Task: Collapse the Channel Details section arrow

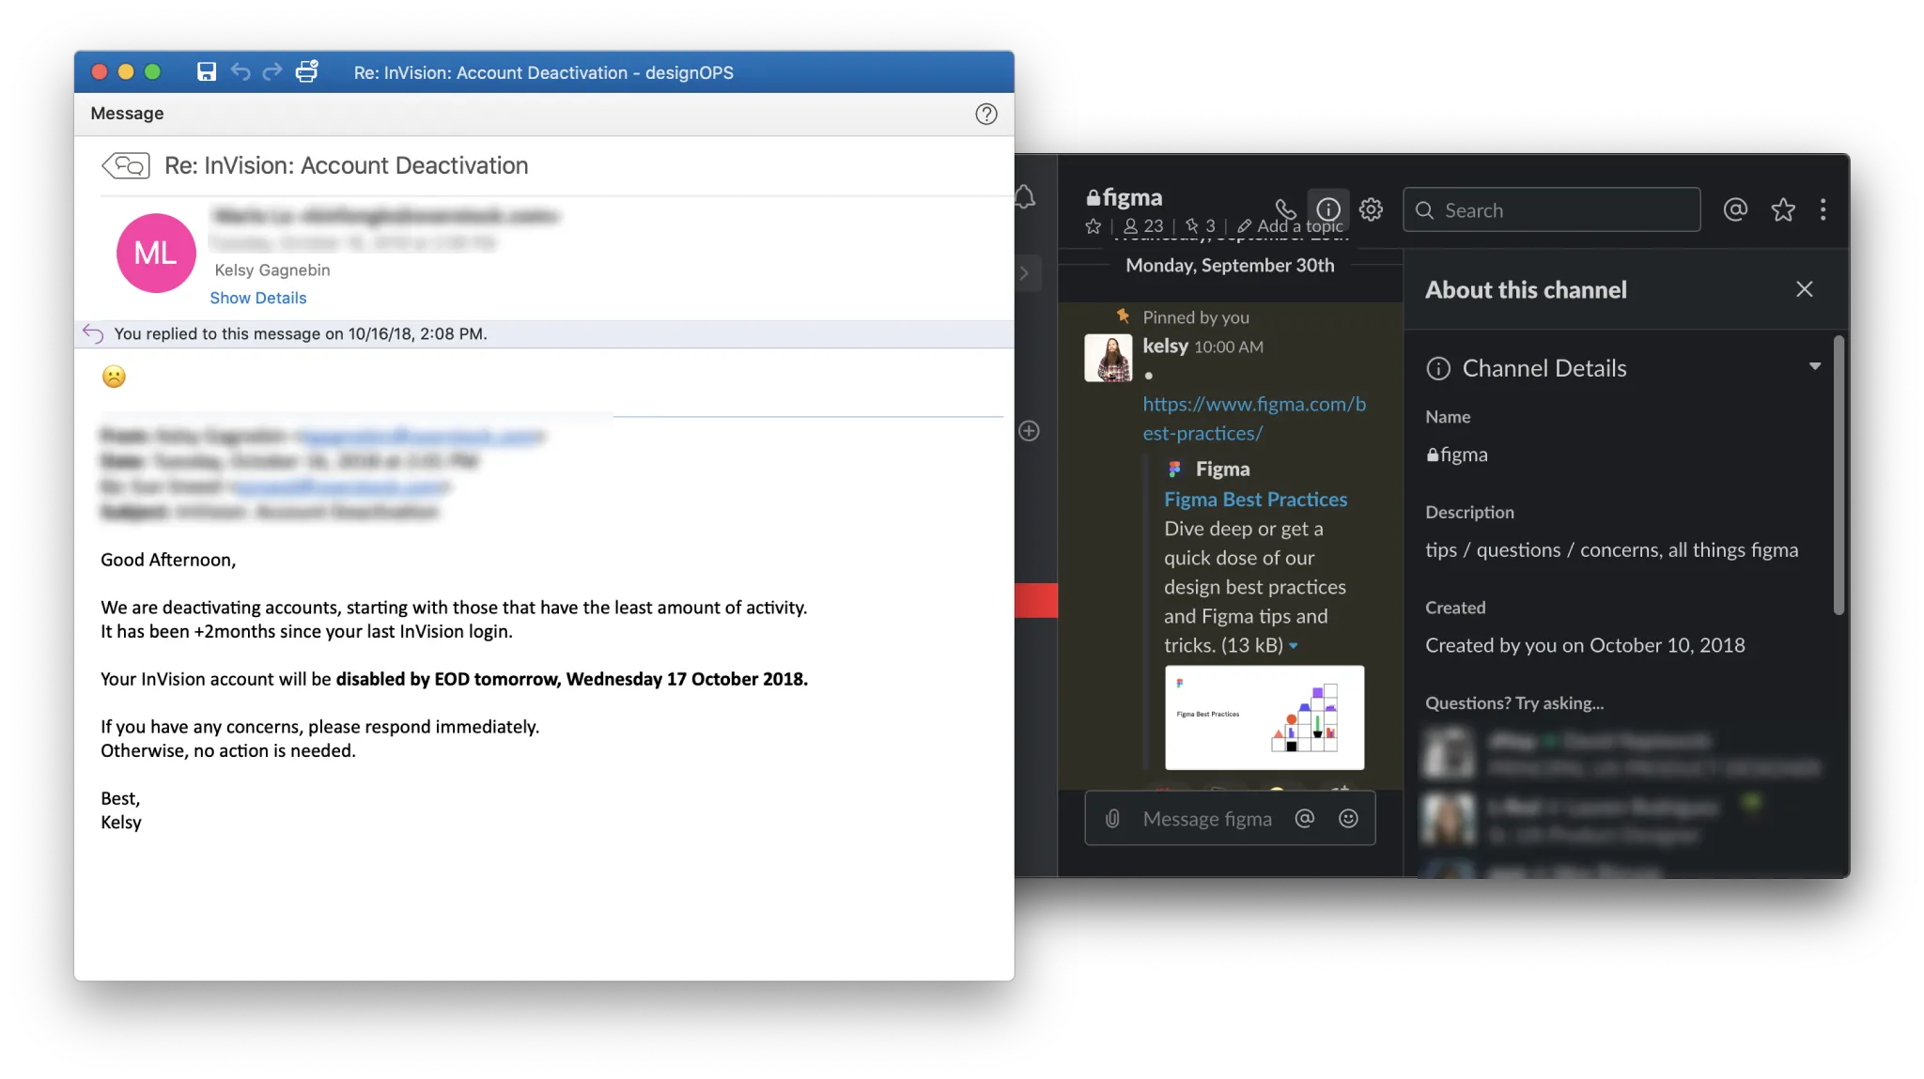Action: pos(1814,367)
